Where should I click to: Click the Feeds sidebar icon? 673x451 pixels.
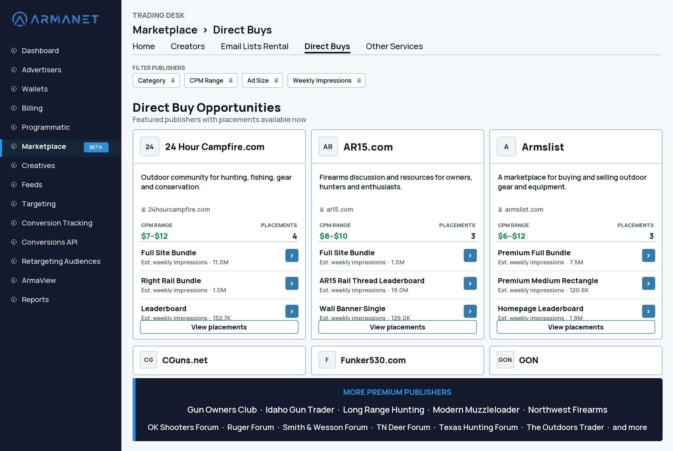(x=14, y=185)
